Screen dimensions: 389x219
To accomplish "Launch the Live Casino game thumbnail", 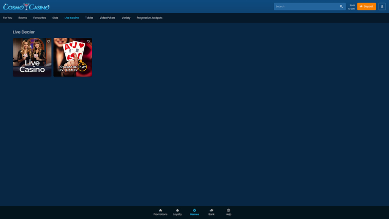I will [32, 60].
